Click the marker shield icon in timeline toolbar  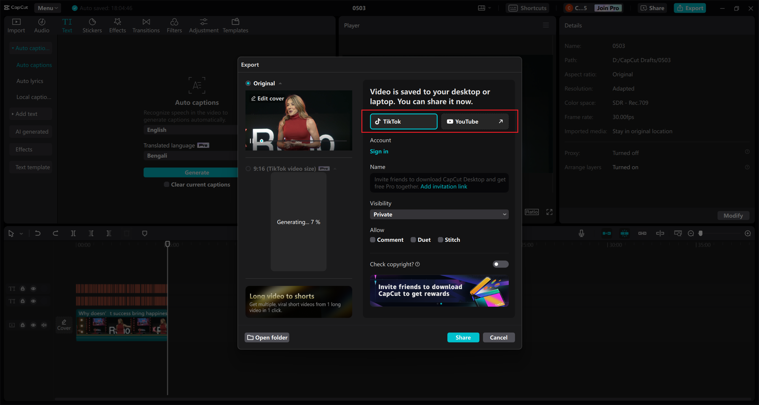145,233
